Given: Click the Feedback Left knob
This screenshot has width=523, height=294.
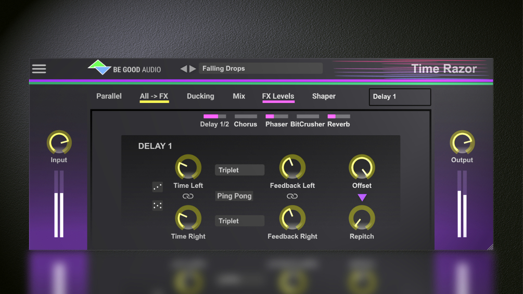Looking at the screenshot, I should tap(292, 168).
